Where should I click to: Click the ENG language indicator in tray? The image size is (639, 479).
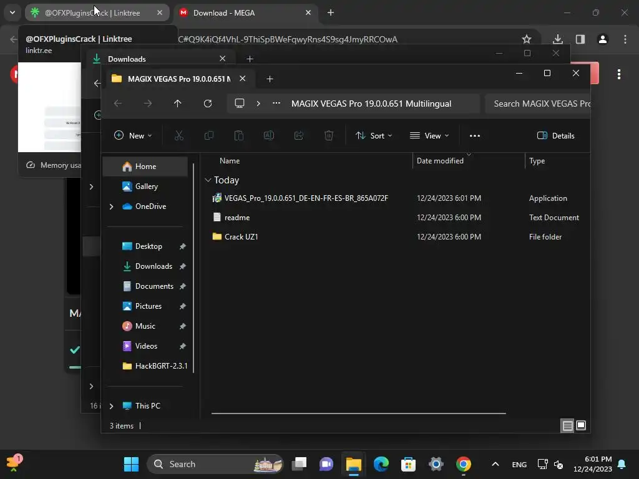pyautogui.click(x=519, y=464)
